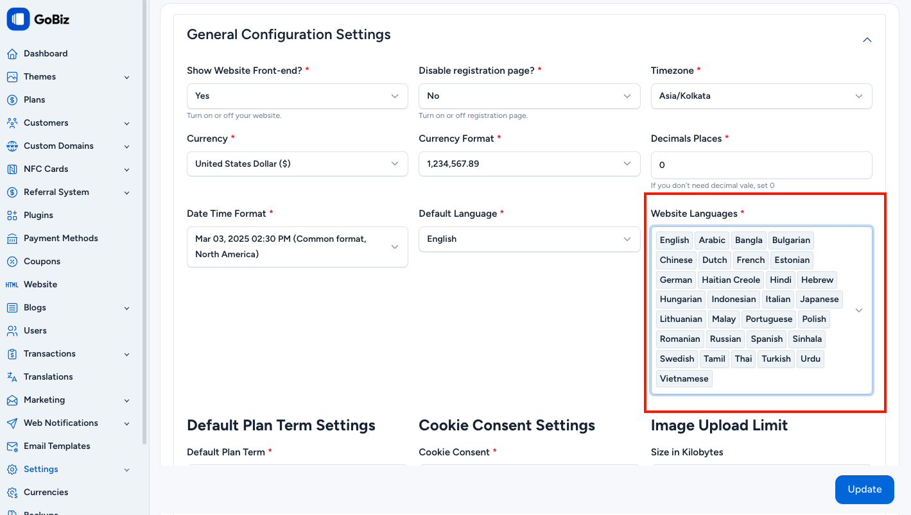Open the Website menu item
The image size is (911, 515).
click(x=40, y=285)
